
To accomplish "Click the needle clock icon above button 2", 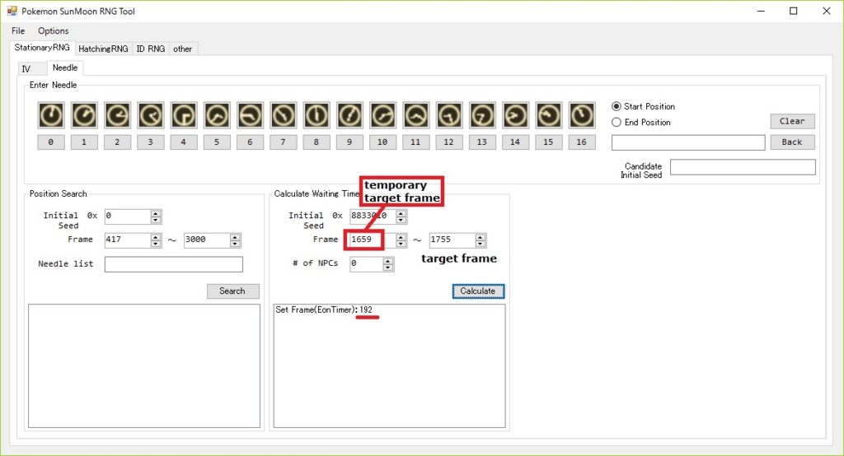I will pyautogui.click(x=117, y=115).
